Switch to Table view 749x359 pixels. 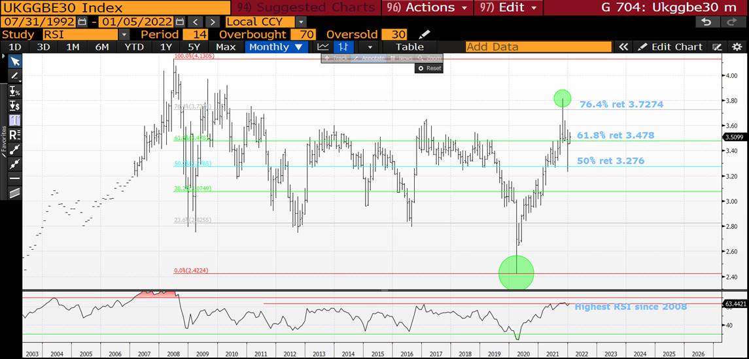(409, 47)
